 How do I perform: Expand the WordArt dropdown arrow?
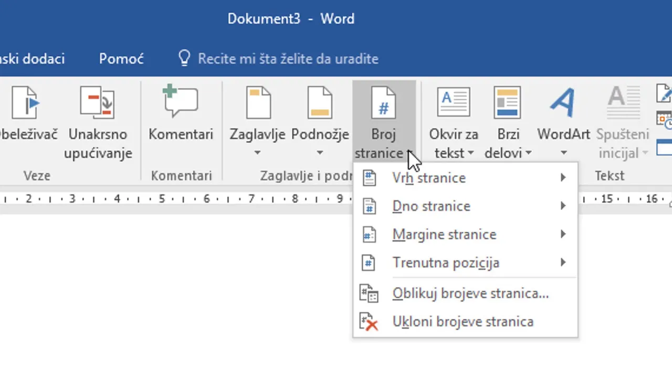(x=564, y=153)
